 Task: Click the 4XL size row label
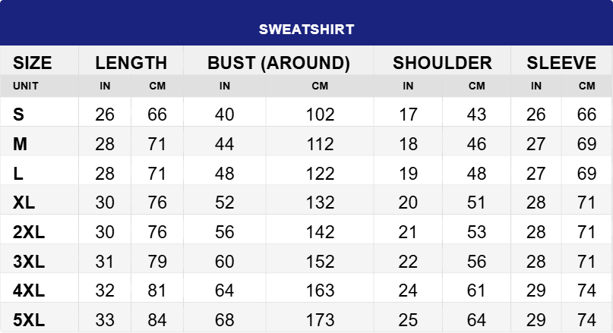coord(29,291)
